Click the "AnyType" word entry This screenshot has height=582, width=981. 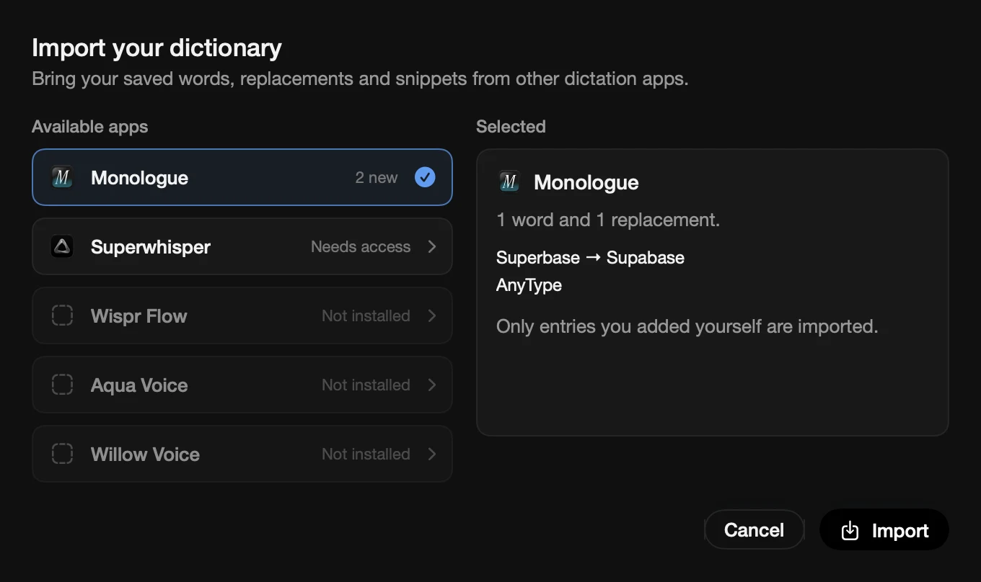(x=529, y=285)
